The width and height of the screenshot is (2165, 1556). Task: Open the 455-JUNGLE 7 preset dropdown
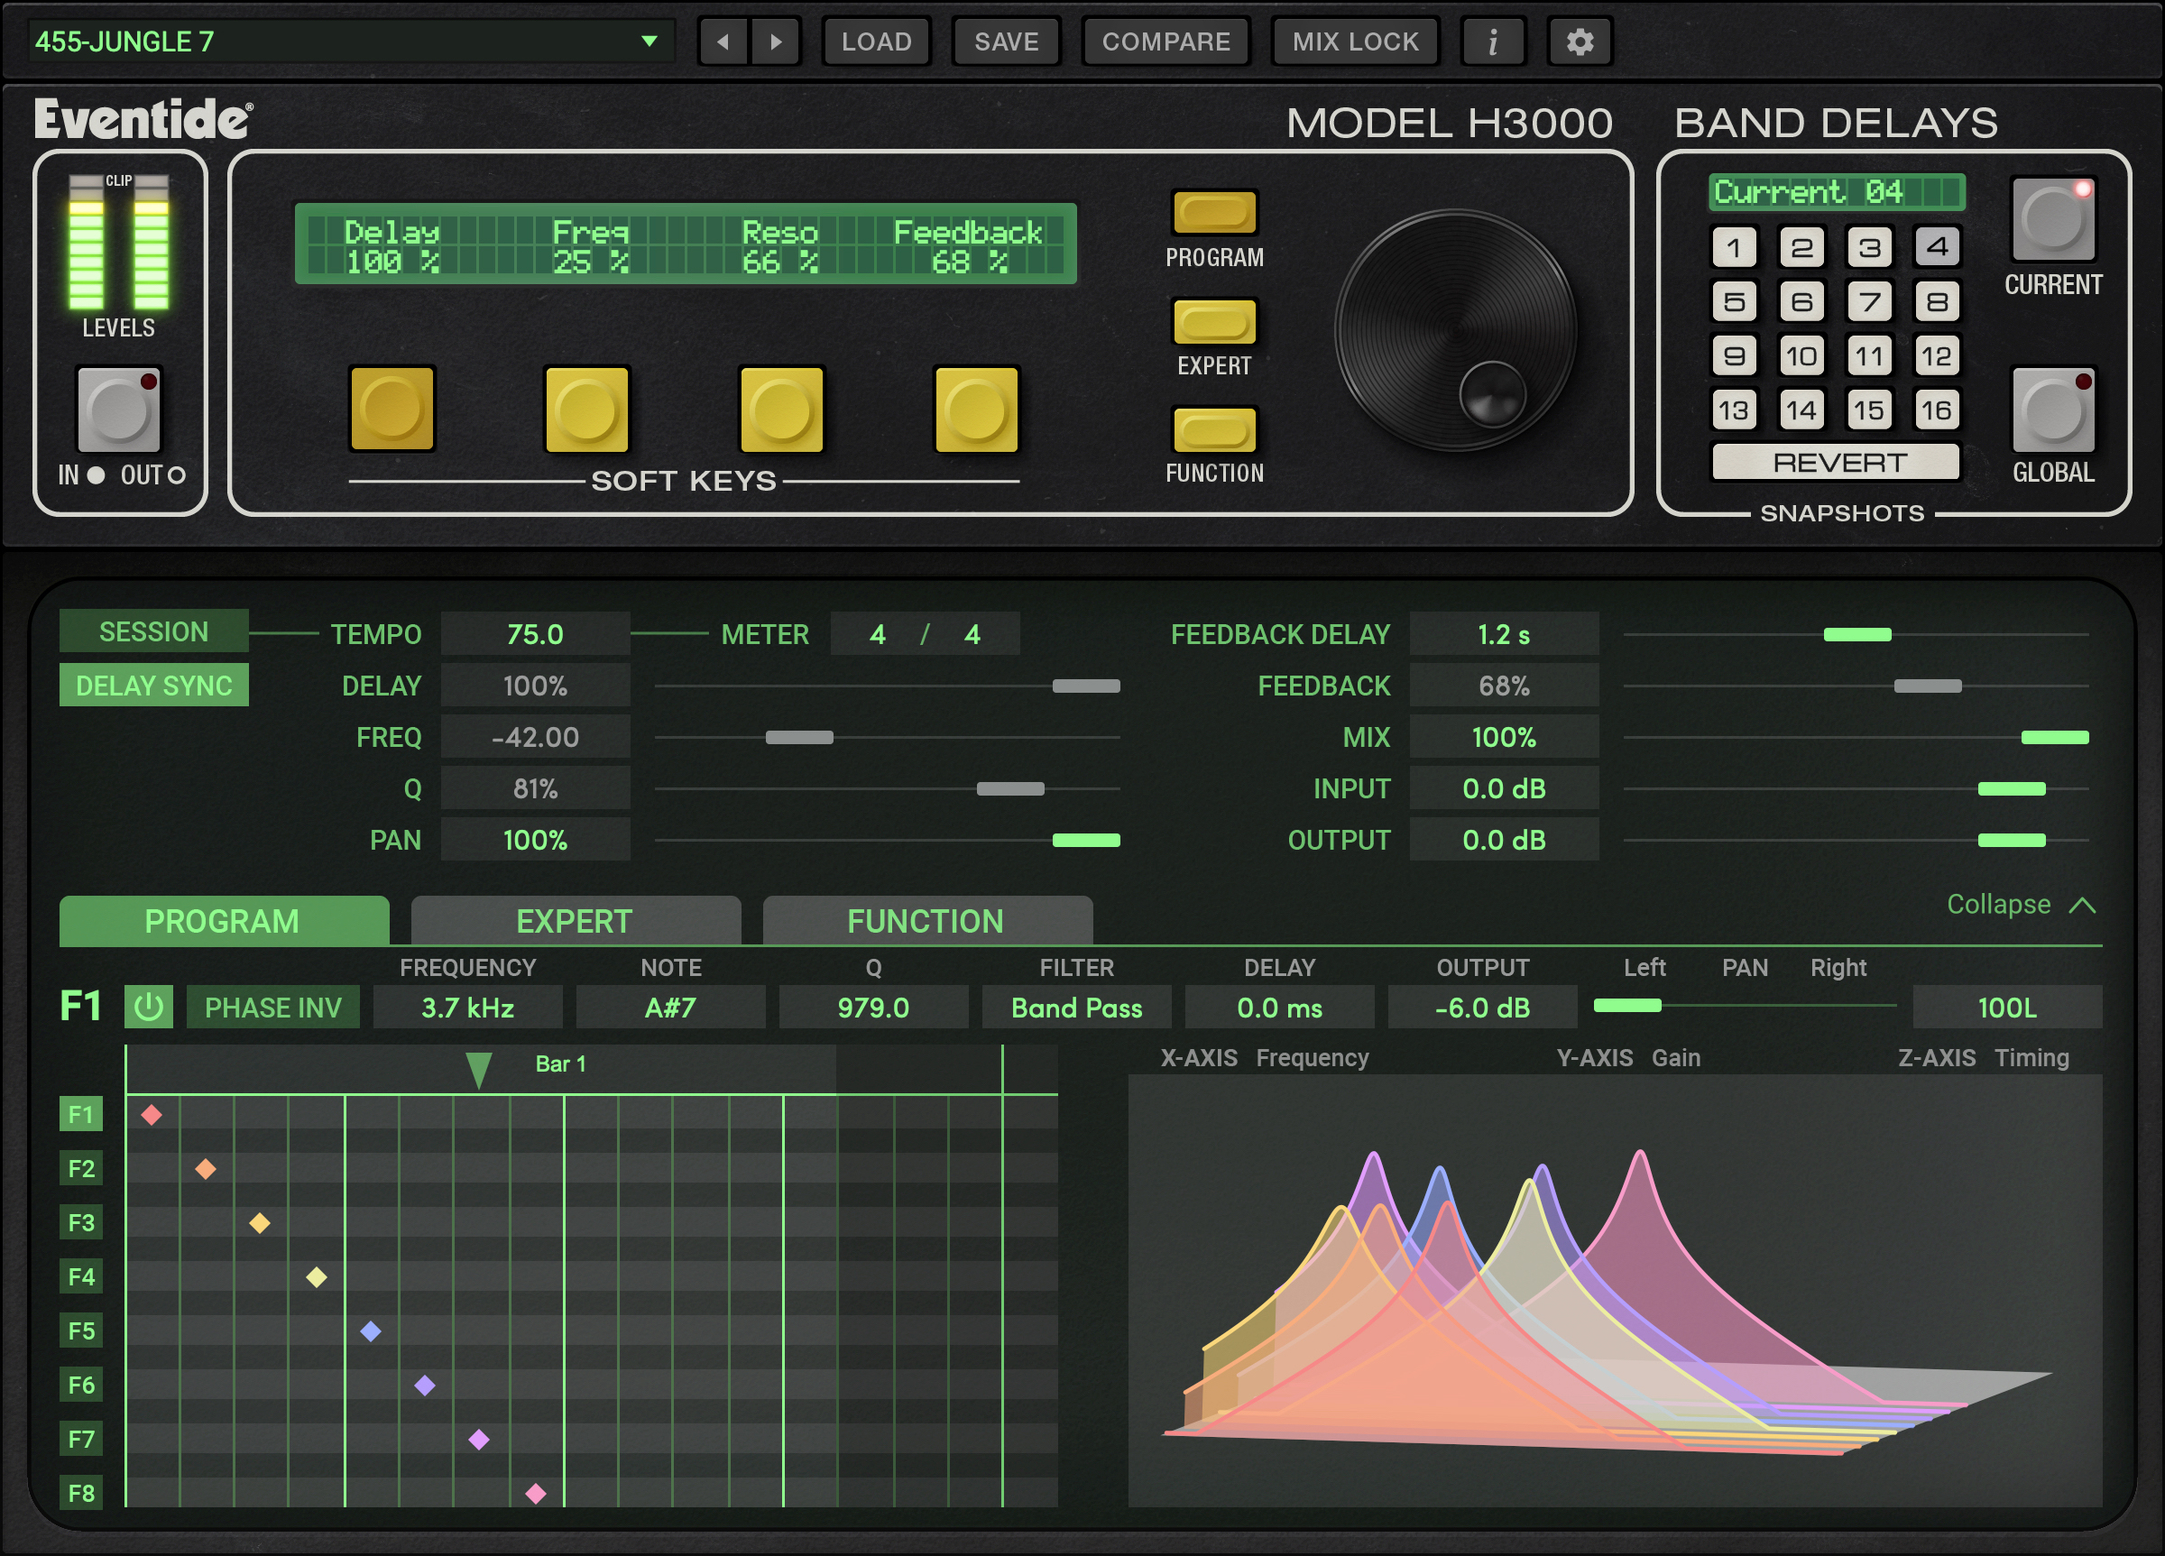pos(350,41)
